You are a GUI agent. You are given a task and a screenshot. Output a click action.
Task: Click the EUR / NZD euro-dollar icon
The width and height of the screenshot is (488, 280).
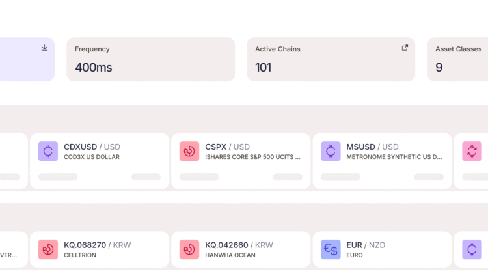coord(331,249)
